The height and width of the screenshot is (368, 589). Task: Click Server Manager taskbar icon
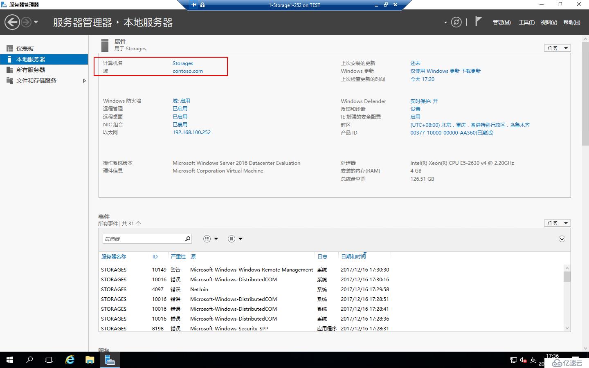point(110,360)
